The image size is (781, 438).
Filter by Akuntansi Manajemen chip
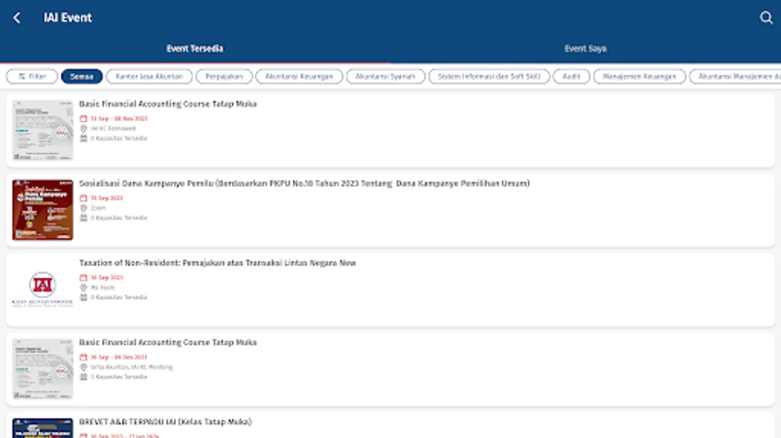coord(735,76)
